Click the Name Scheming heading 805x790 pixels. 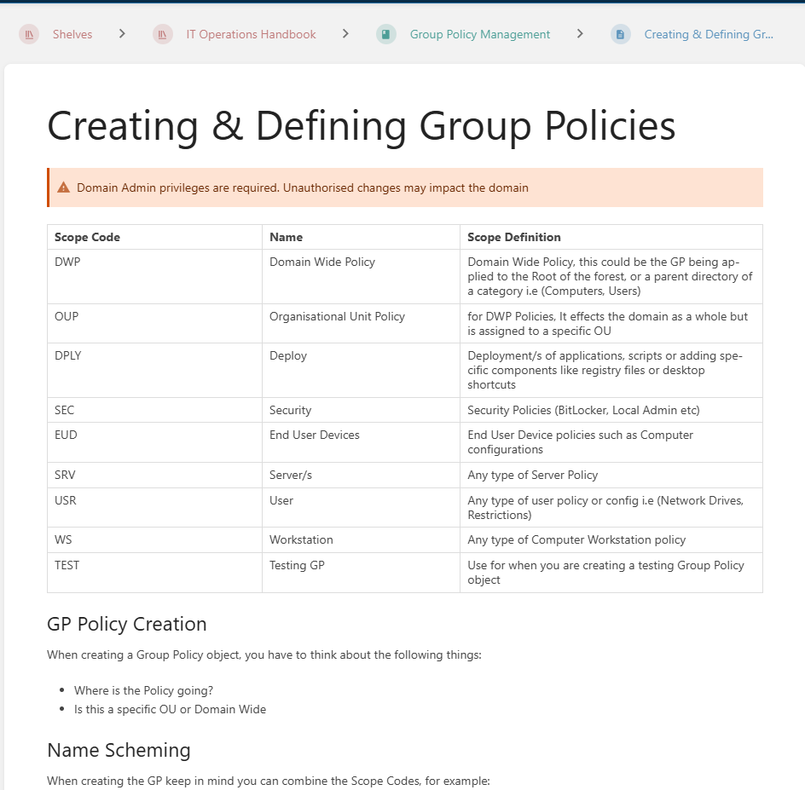119,750
